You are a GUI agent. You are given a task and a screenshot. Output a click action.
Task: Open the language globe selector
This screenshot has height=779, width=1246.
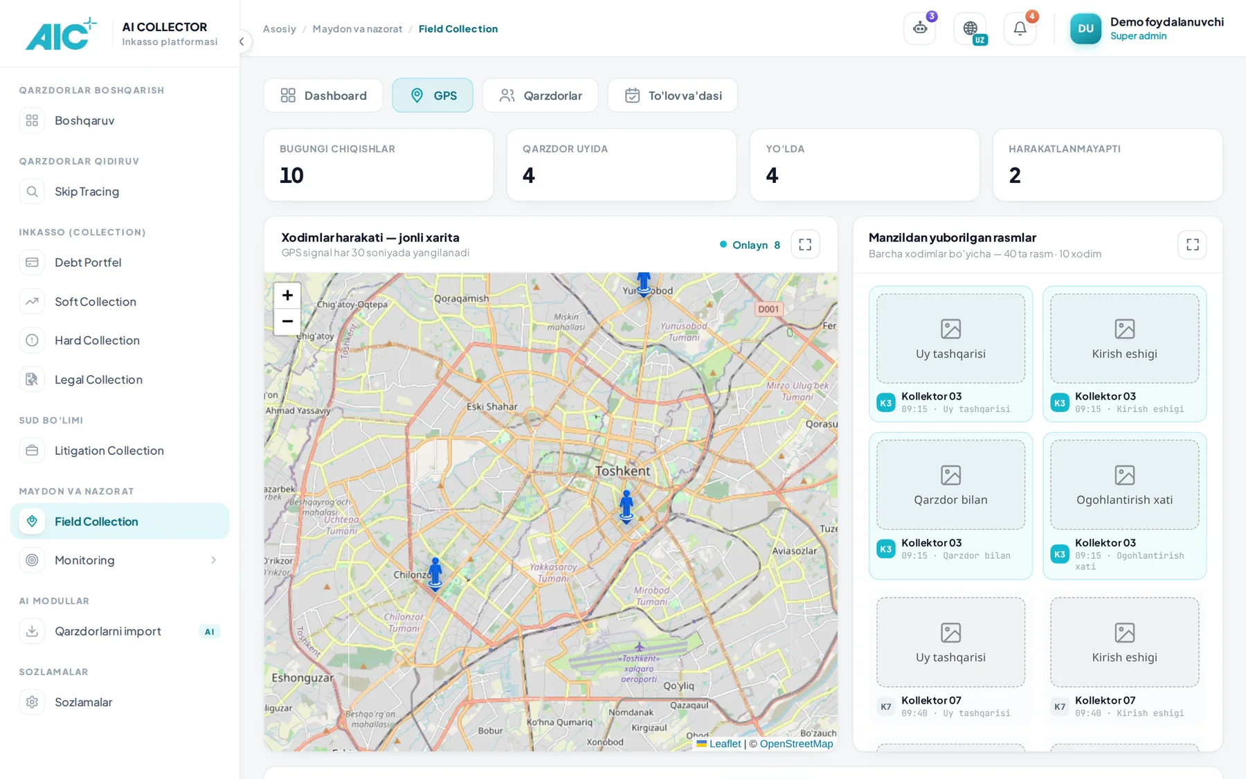[x=970, y=28]
